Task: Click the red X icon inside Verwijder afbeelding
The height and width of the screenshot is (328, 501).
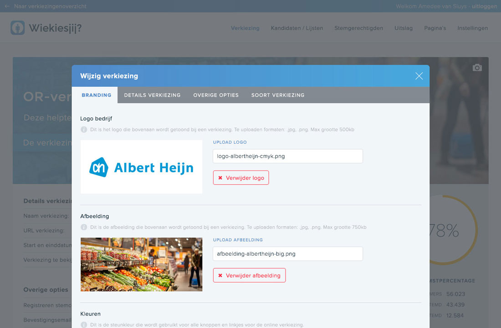Action: [220, 275]
